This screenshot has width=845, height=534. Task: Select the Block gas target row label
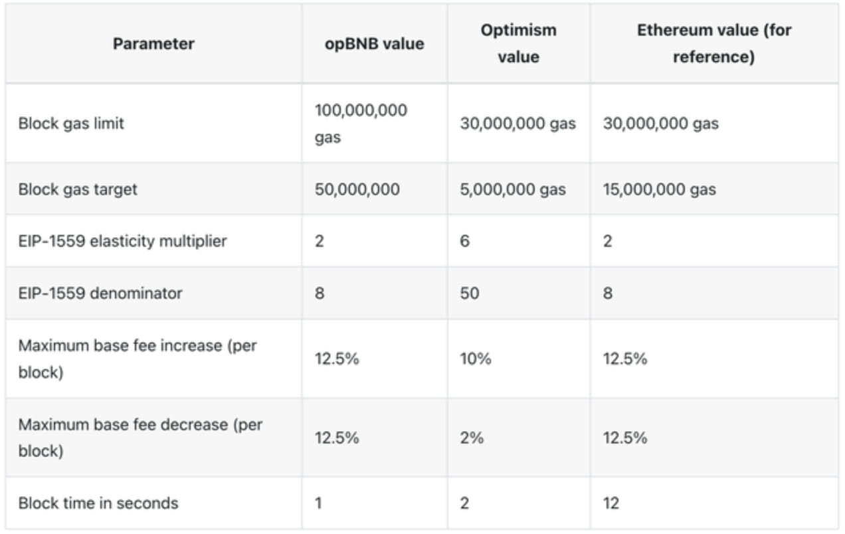pos(78,189)
